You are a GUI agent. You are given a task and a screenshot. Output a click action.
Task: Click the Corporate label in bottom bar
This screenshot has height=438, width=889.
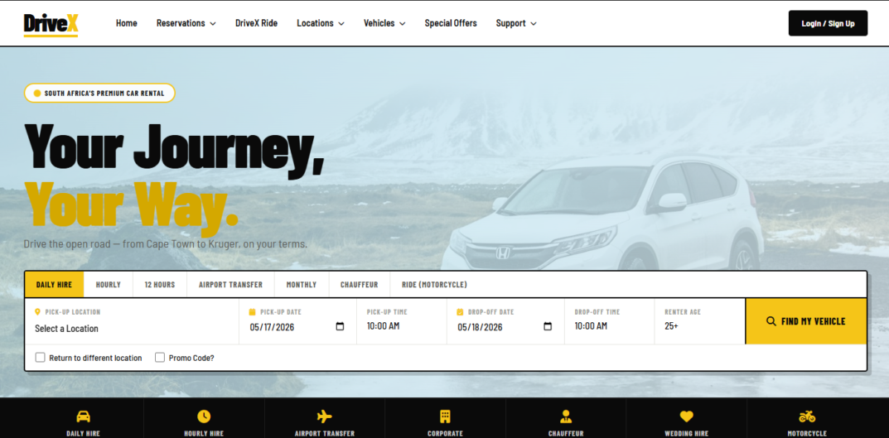445,434
